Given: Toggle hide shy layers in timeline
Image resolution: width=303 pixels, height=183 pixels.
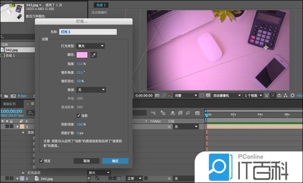Looking at the screenshot, I should [x=173, y=113].
